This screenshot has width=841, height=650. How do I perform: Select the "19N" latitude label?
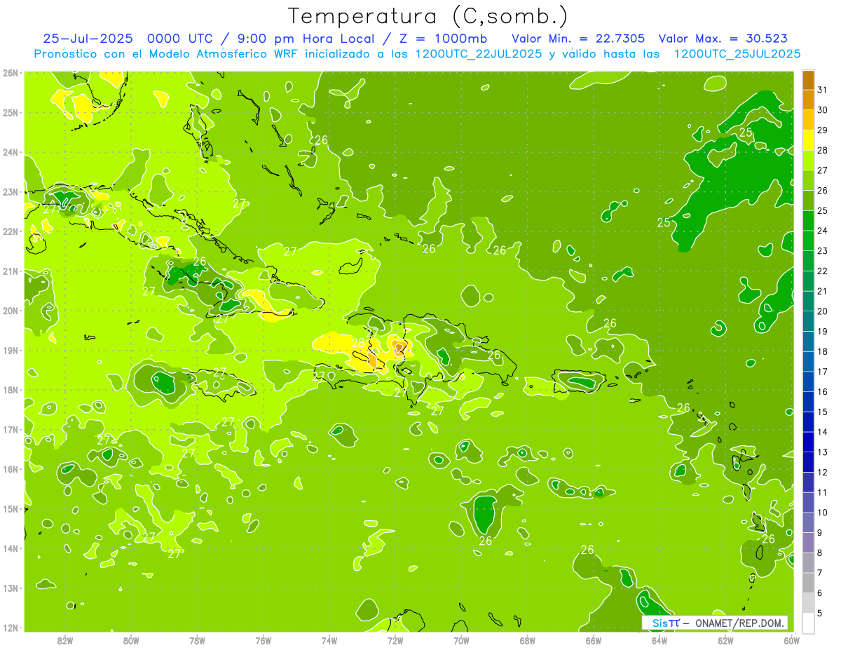11,350
